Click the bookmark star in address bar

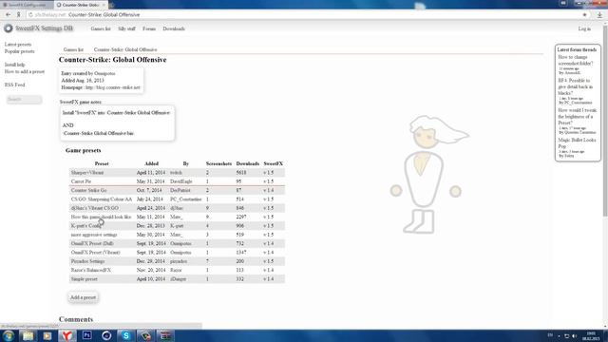(x=585, y=15)
